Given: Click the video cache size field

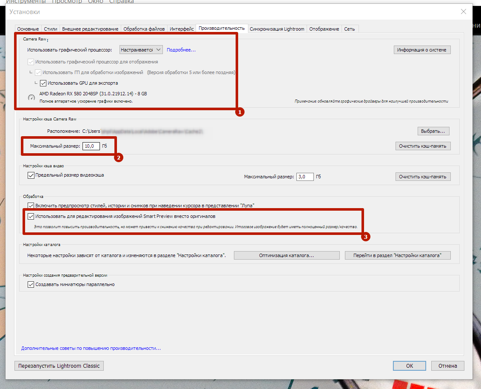Looking at the screenshot, I should (x=305, y=177).
